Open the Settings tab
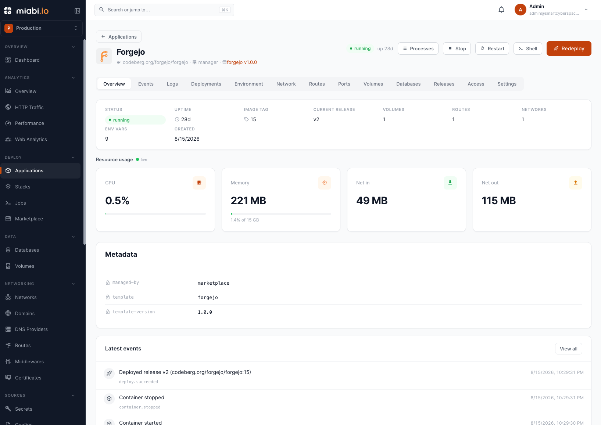Screen dimensions: 601x425 coord(507,84)
